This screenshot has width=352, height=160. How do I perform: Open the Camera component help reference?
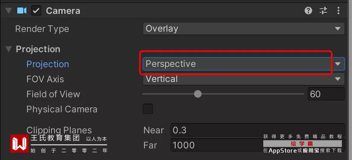pos(308,11)
